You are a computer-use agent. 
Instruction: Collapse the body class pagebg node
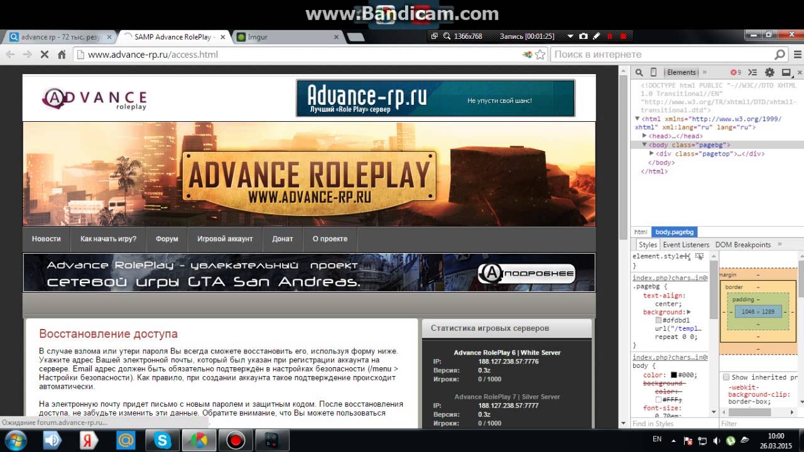tap(644, 144)
